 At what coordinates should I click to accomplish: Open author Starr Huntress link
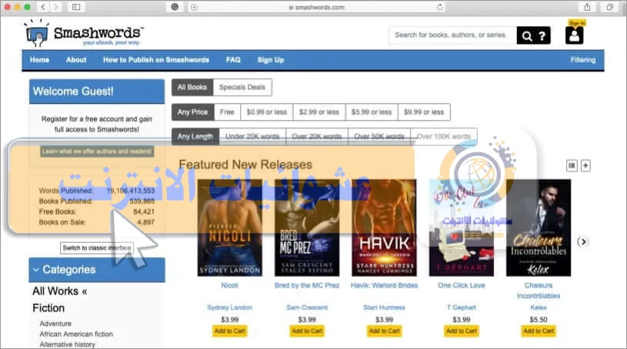tap(384, 307)
